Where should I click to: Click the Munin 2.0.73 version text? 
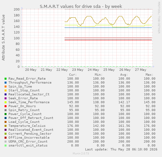[81, 153]
